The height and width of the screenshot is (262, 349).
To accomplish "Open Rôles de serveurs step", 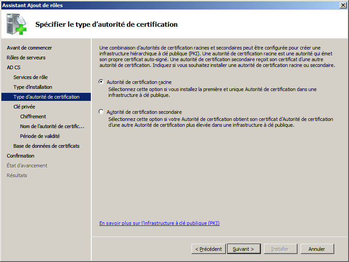I will (26, 58).
